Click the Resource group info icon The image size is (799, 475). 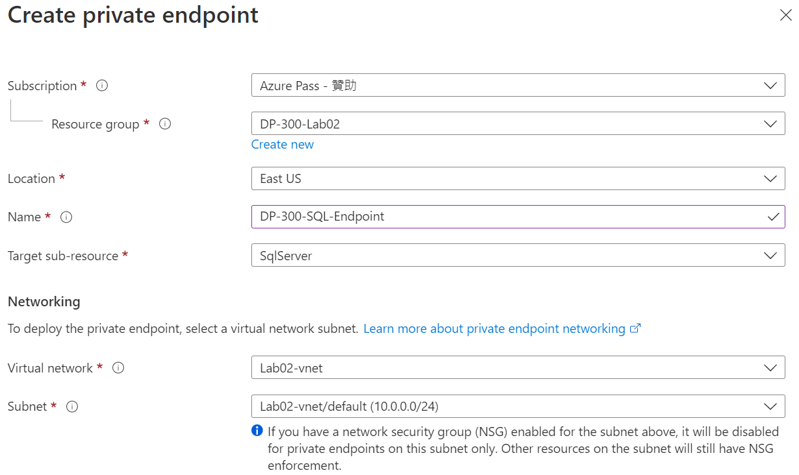pos(165,124)
